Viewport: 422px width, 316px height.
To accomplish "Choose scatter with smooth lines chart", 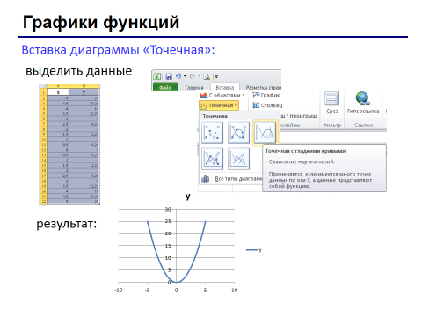I will tap(265, 133).
